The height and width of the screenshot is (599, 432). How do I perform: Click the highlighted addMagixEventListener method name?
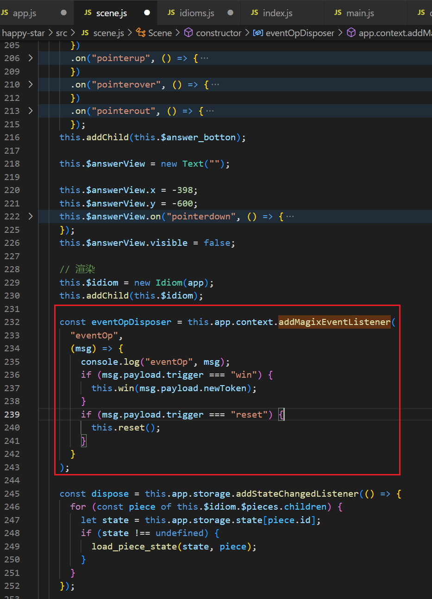[x=334, y=322]
